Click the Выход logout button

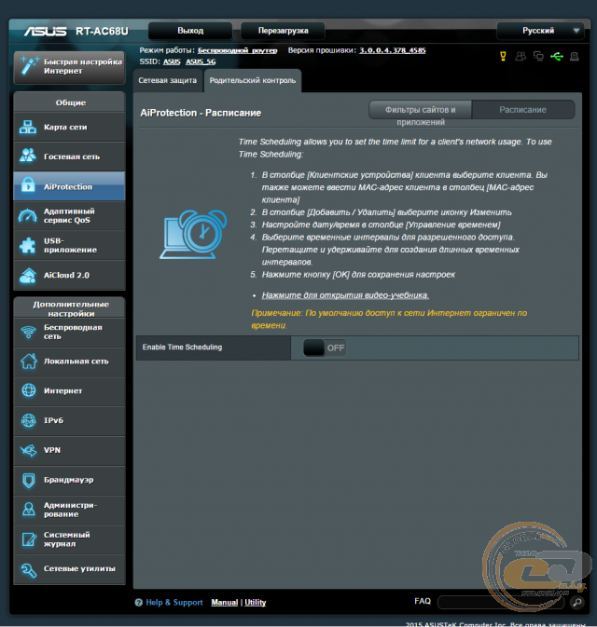pos(190,31)
